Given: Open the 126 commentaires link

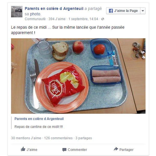Looking at the screenshot, I should [58, 138].
